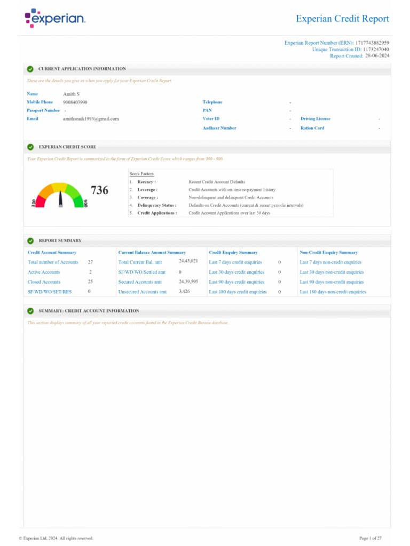Click the PAN label
Screen dimensions: 410x546
point(207,110)
